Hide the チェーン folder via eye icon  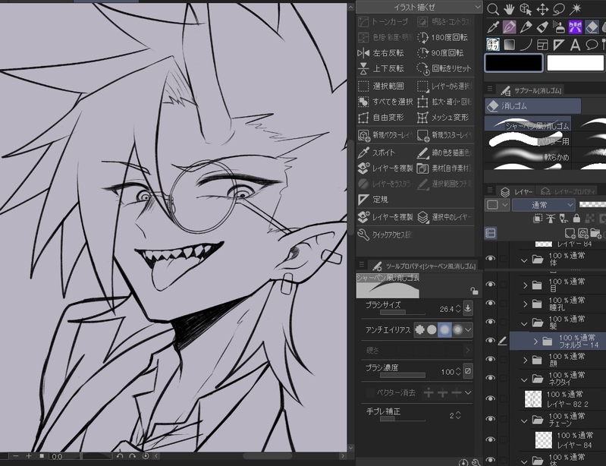490,419
